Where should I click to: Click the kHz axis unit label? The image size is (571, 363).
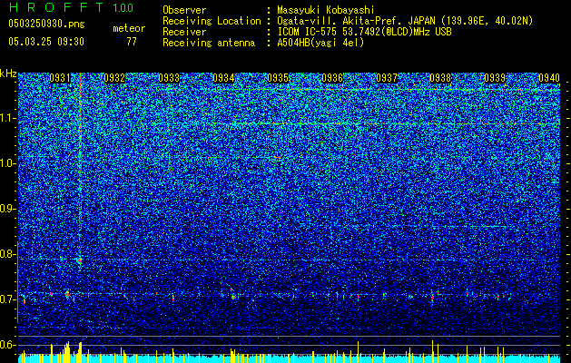[8, 74]
